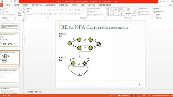Pick the Font Color button

(60, 14)
